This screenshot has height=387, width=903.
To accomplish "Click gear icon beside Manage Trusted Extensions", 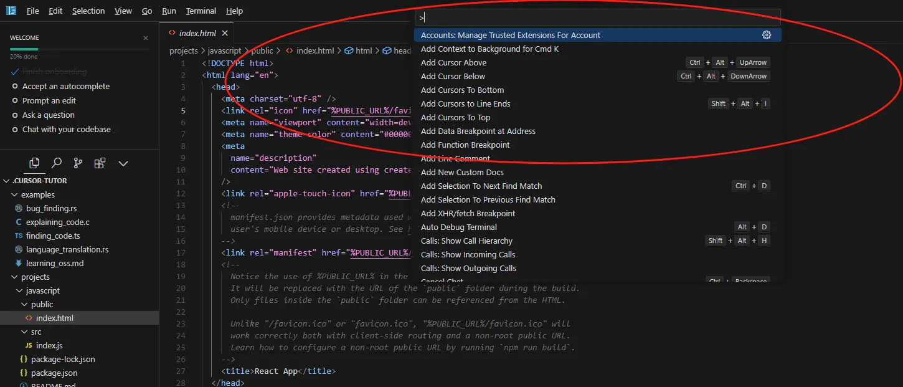I will tap(767, 36).
